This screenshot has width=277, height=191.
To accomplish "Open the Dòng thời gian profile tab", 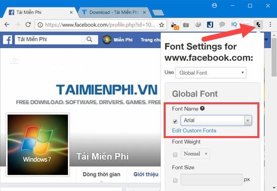I will pos(101,174).
